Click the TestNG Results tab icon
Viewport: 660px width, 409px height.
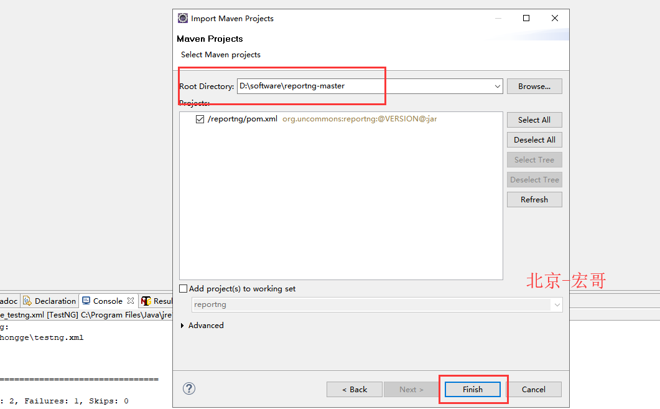[146, 301]
